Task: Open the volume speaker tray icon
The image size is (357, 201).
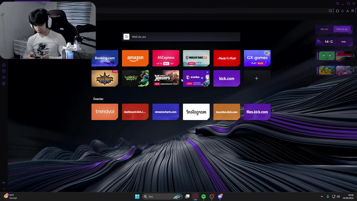Action: [338, 197]
